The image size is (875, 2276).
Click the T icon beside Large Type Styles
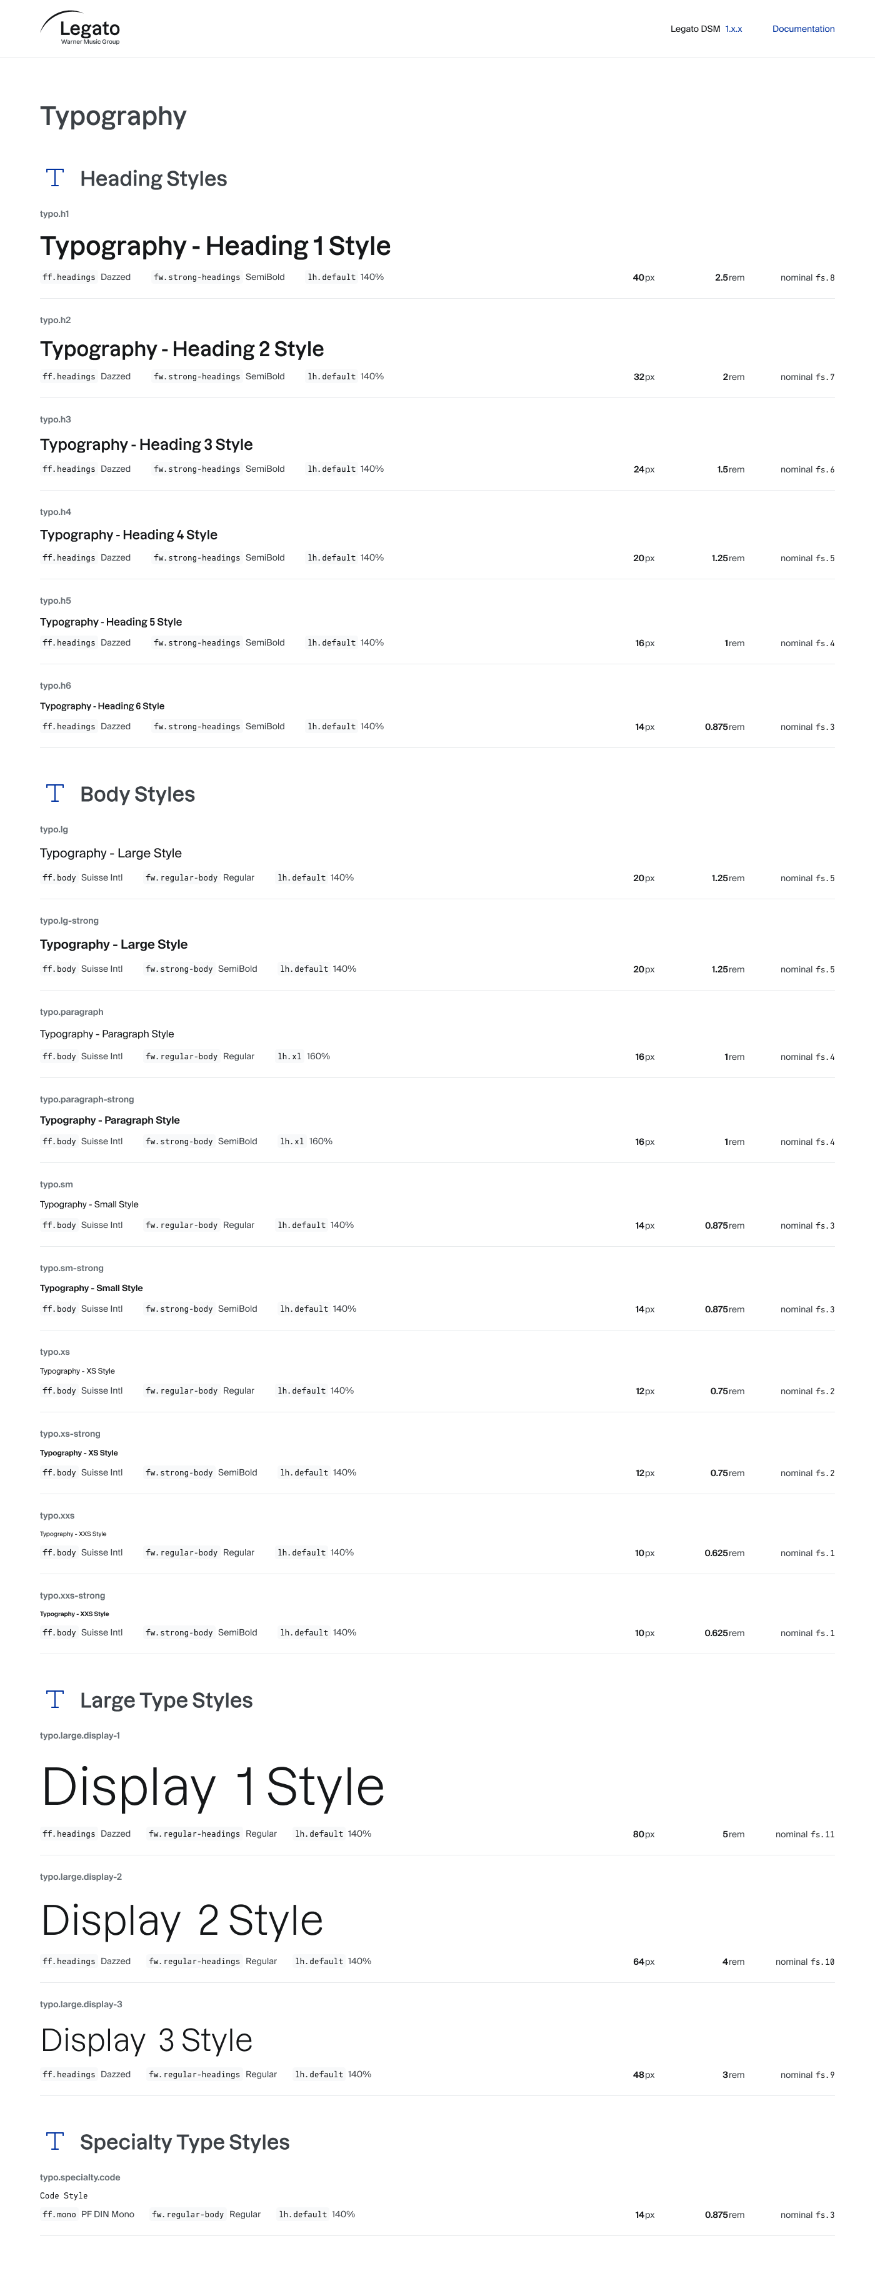[55, 1699]
